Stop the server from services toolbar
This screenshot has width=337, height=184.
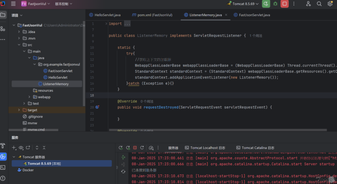click(135, 148)
